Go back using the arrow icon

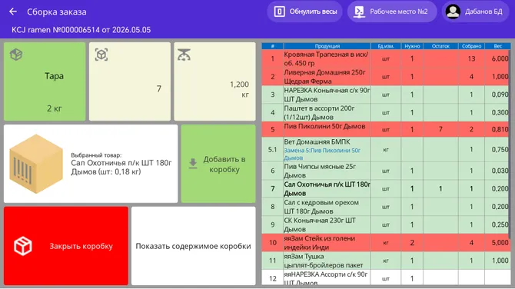pos(13,12)
